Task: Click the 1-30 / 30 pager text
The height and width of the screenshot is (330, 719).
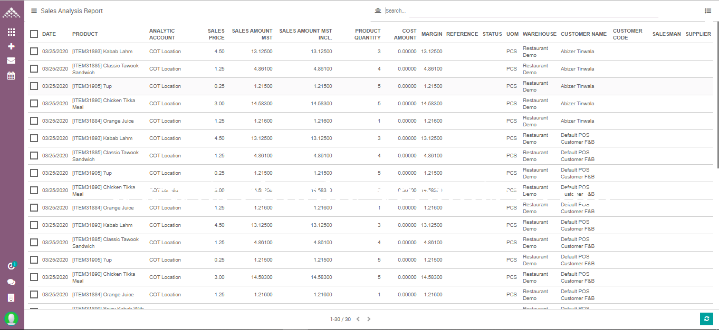Action: pos(340,319)
